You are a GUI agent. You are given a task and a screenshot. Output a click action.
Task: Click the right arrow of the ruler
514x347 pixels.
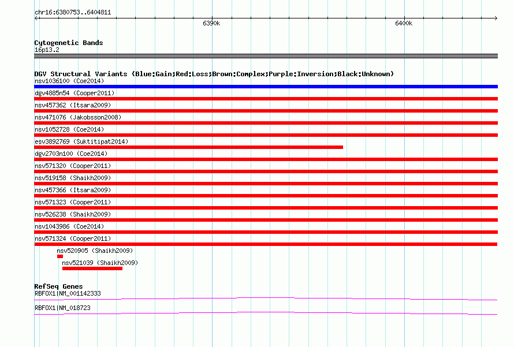pos(496,18)
